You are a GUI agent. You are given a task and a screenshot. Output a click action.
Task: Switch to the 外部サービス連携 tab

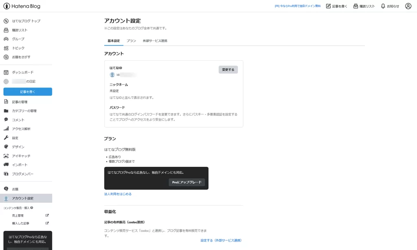[155, 41]
